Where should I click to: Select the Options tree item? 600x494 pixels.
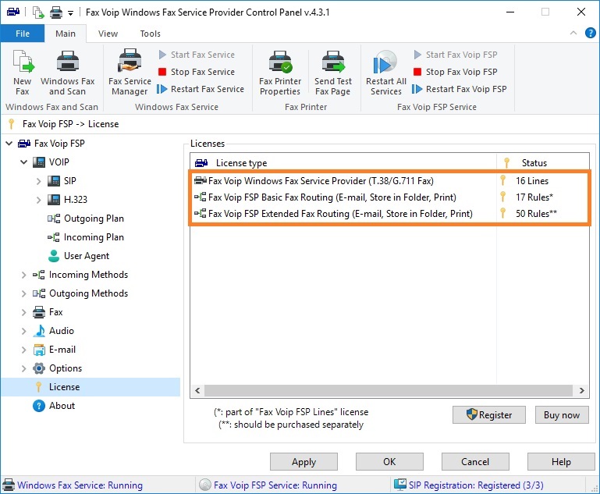click(x=58, y=368)
